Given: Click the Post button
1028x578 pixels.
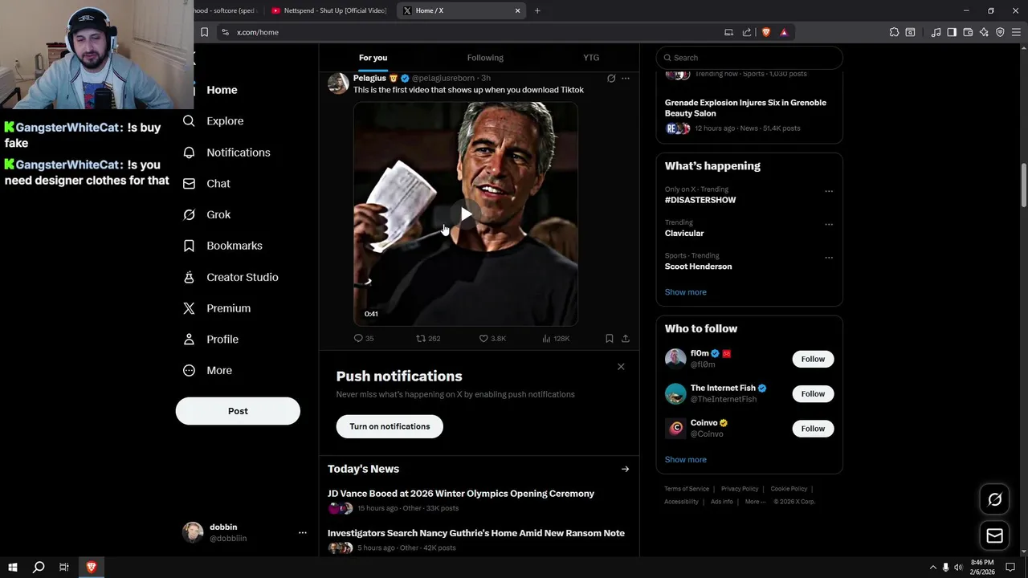Looking at the screenshot, I should [238, 411].
